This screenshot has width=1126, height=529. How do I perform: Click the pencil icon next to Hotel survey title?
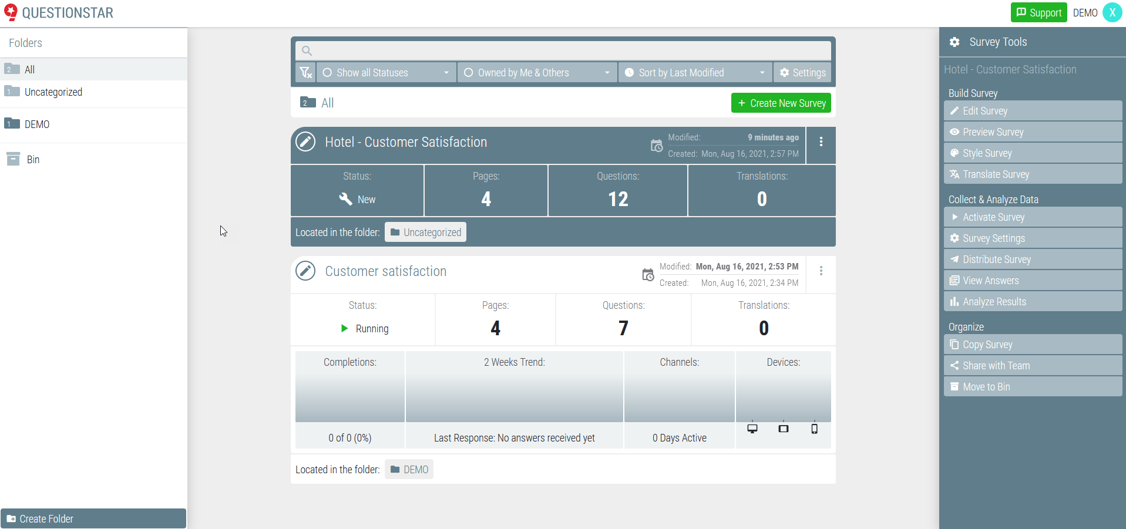click(305, 141)
